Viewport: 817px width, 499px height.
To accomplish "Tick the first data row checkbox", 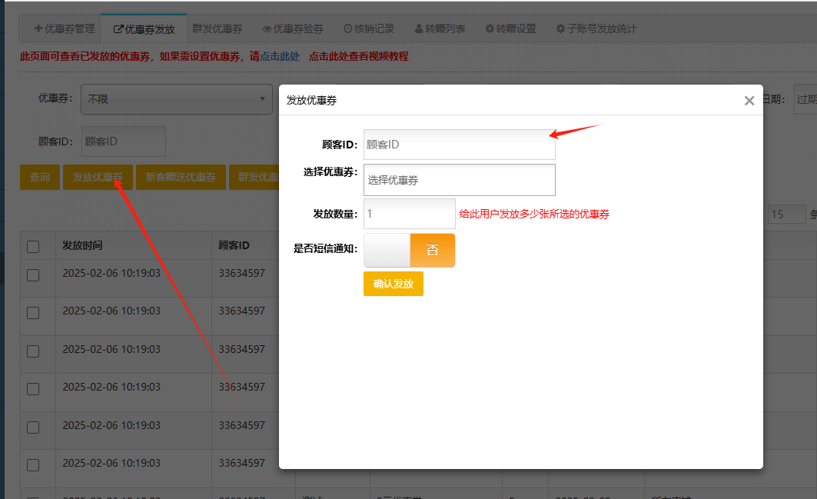I will point(33,274).
